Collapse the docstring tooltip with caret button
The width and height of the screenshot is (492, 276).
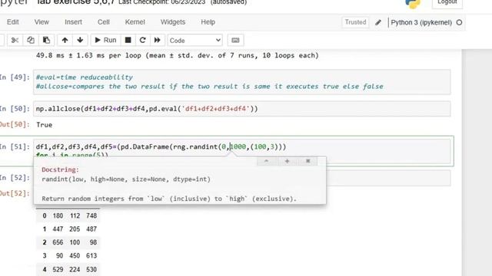pyautogui.click(x=266, y=161)
